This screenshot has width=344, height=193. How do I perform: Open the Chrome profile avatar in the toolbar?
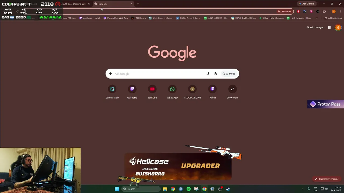point(334,12)
